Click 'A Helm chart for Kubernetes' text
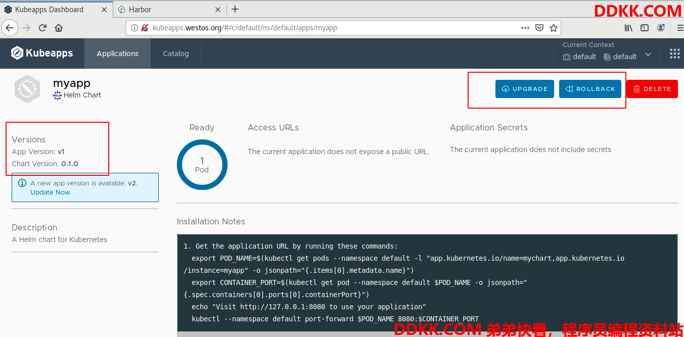Screen dimensions: 684x337 59,239
